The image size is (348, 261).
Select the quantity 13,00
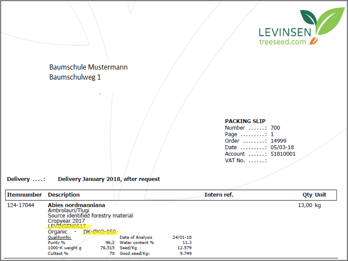[x=305, y=205]
